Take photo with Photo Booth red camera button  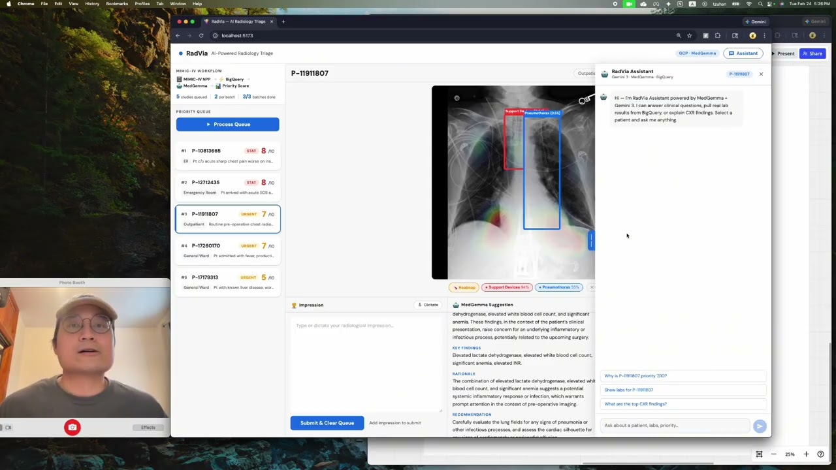pyautogui.click(x=72, y=428)
